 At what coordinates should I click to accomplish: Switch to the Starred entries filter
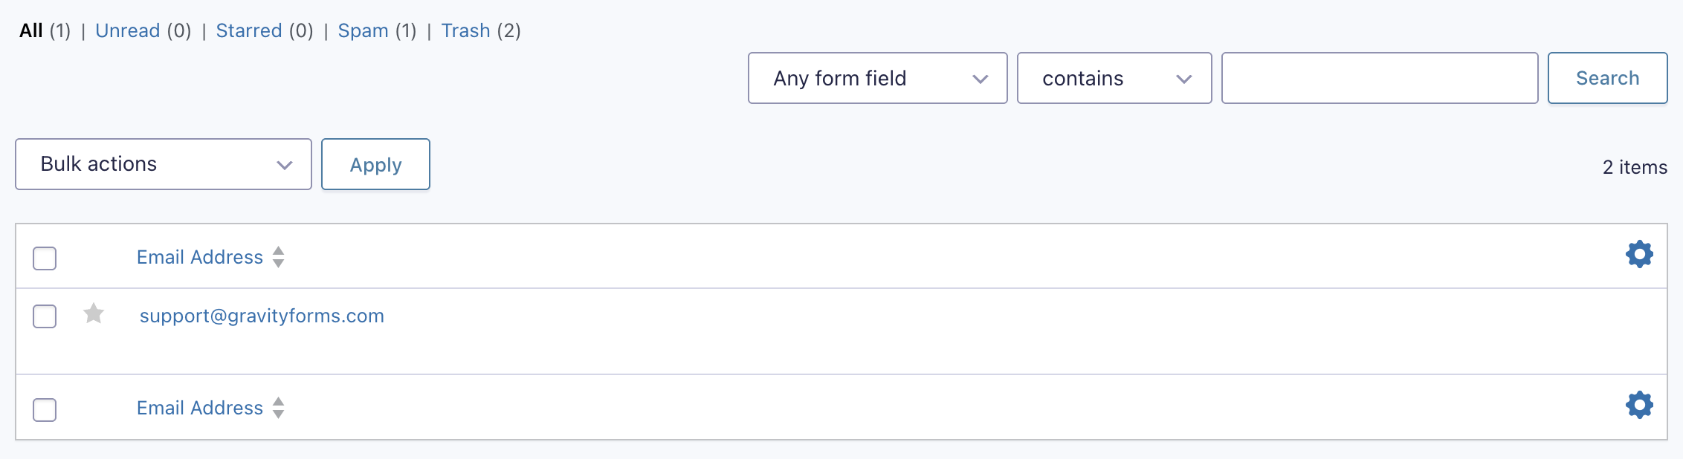pyautogui.click(x=248, y=30)
